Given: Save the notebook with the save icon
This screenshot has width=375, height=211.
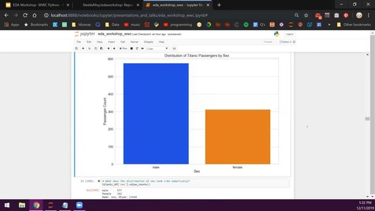Looking at the screenshot, I should tap(77, 49).
